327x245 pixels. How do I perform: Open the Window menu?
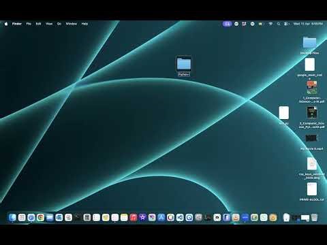coord(72,24)
